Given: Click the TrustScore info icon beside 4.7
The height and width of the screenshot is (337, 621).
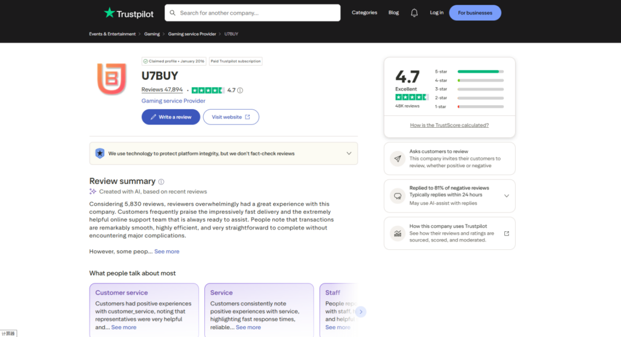Looking at the screenshot, I should [x=240, y=90].
